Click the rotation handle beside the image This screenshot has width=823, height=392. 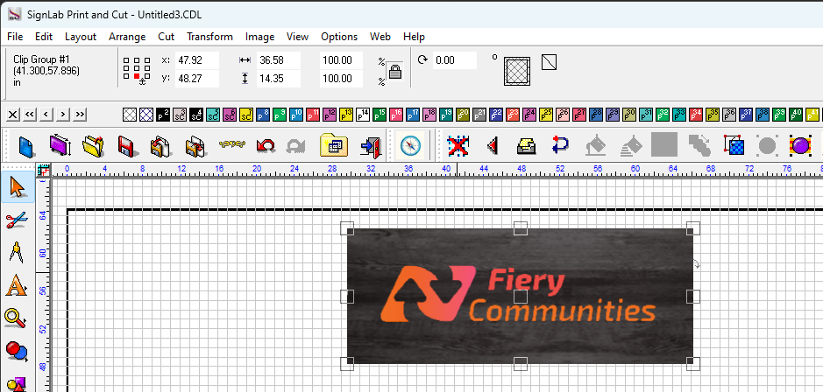point(697,264)
